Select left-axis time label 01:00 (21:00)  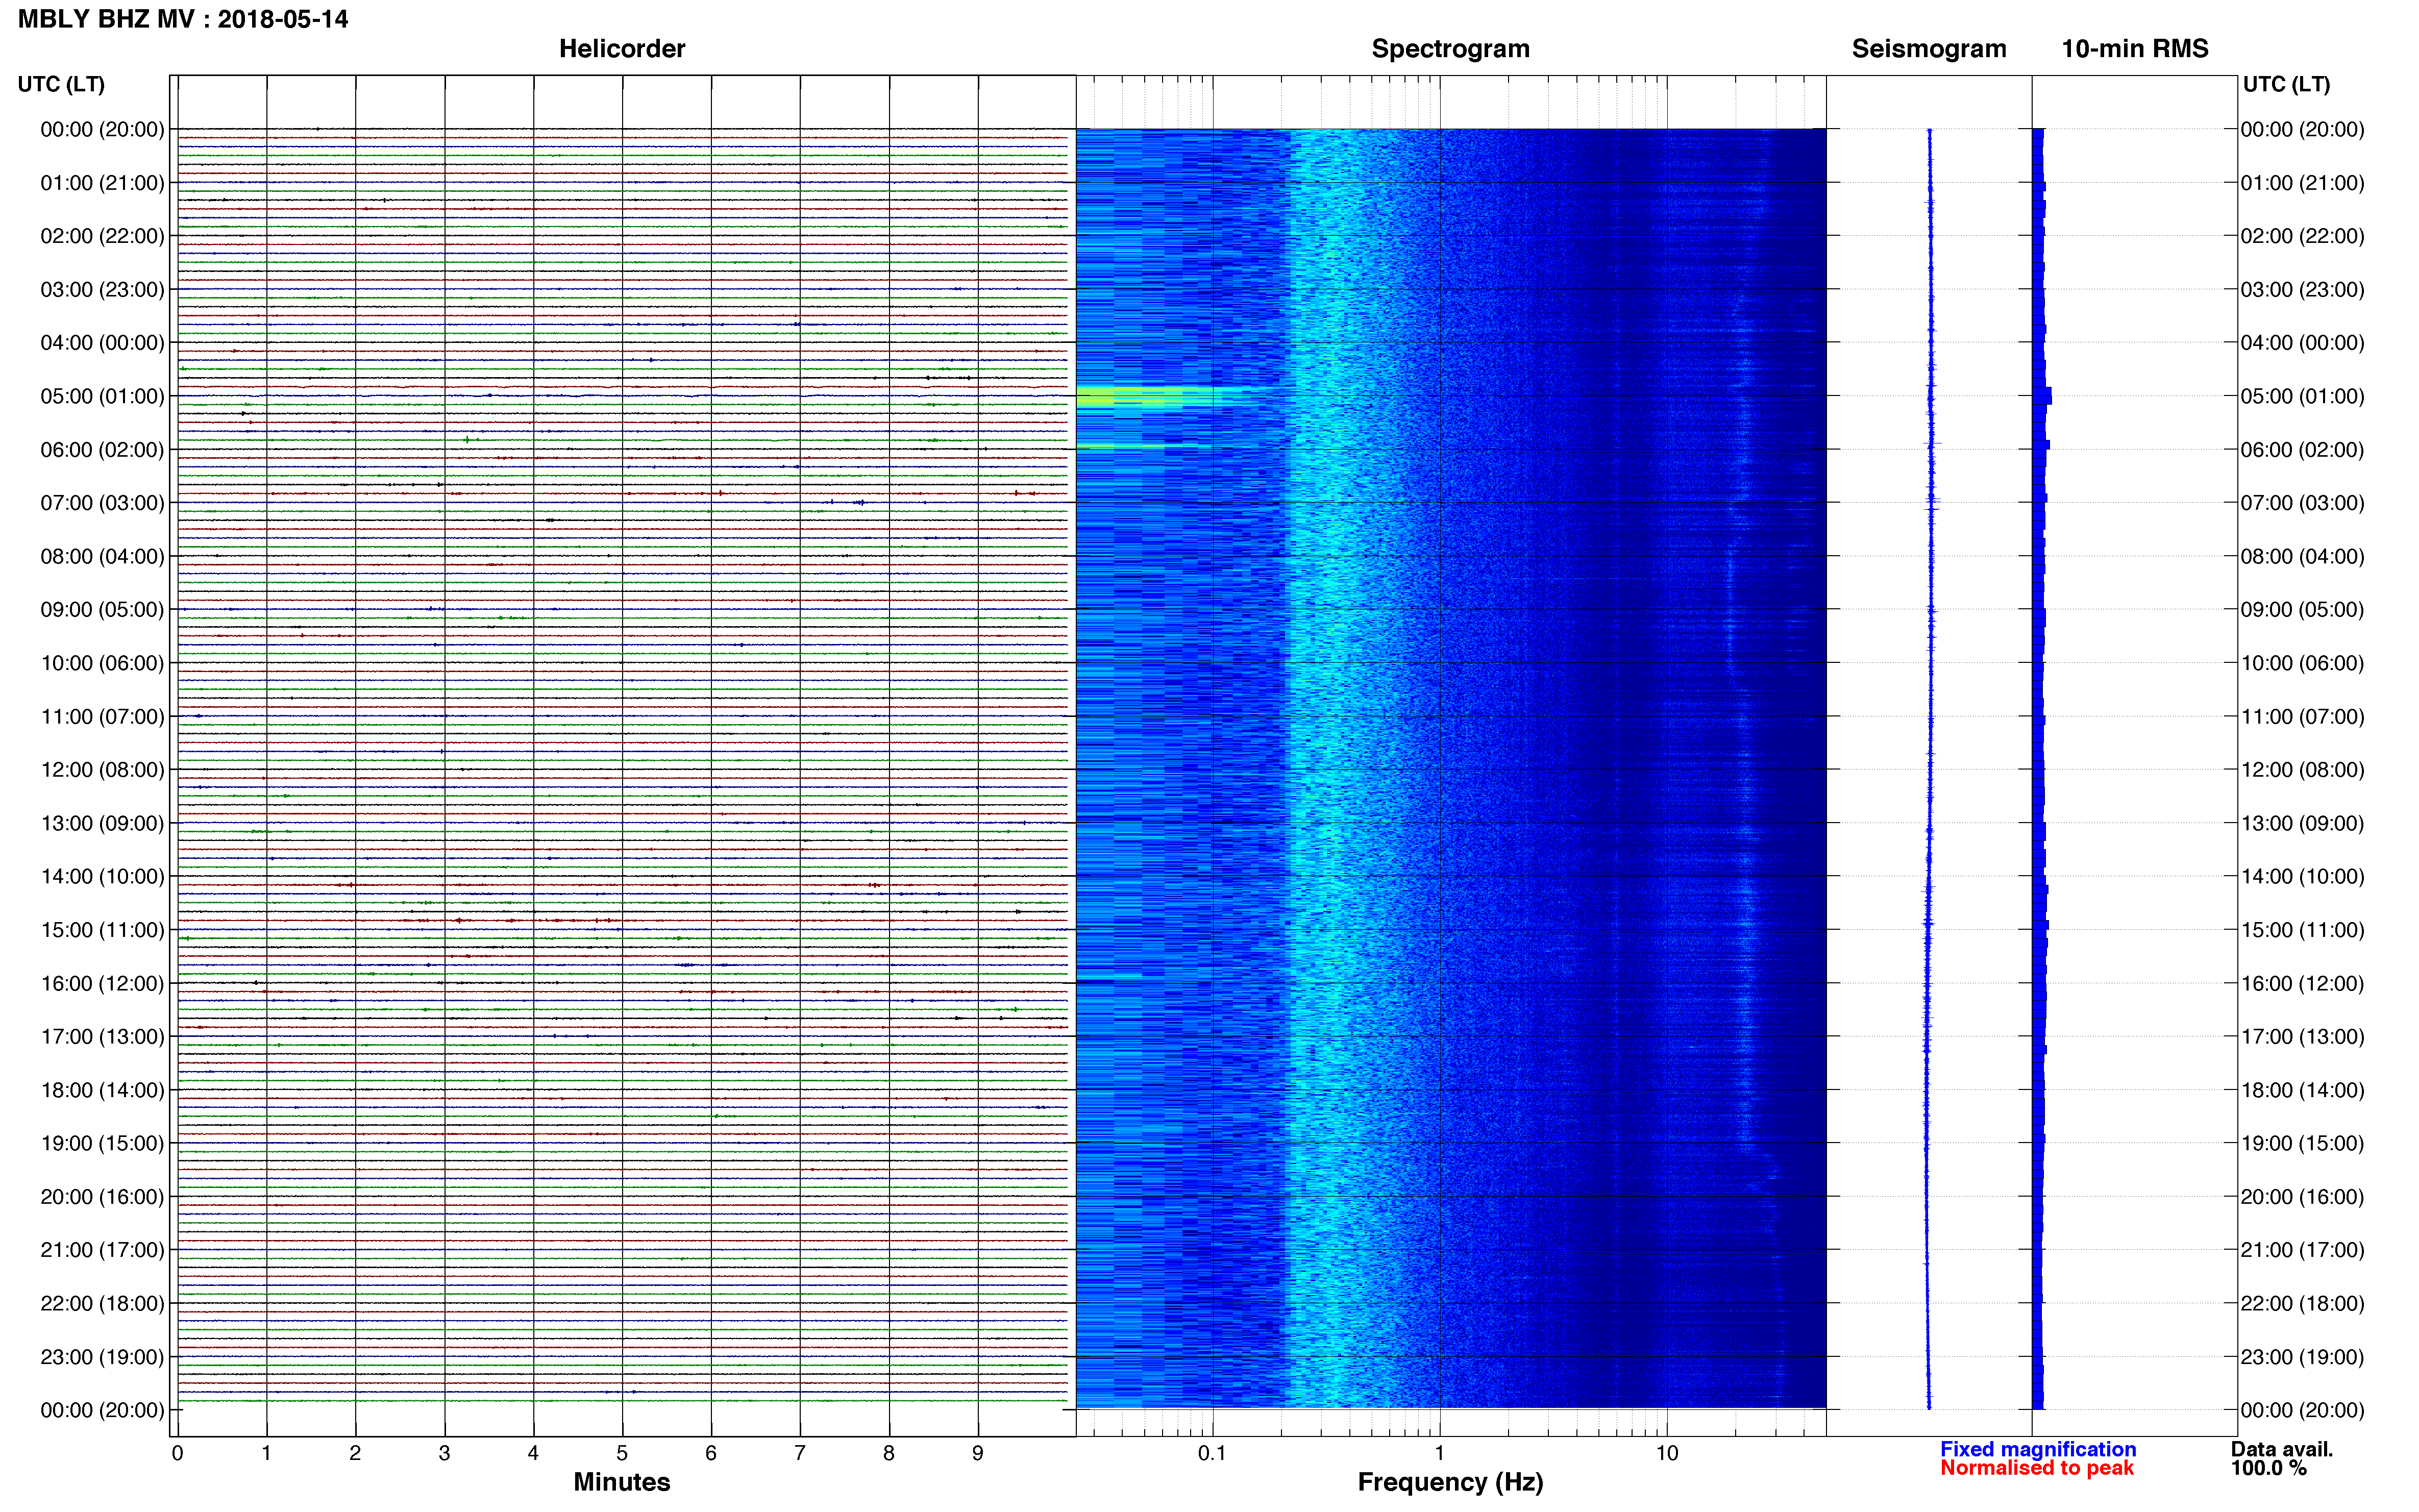click(x=102, y=183)
